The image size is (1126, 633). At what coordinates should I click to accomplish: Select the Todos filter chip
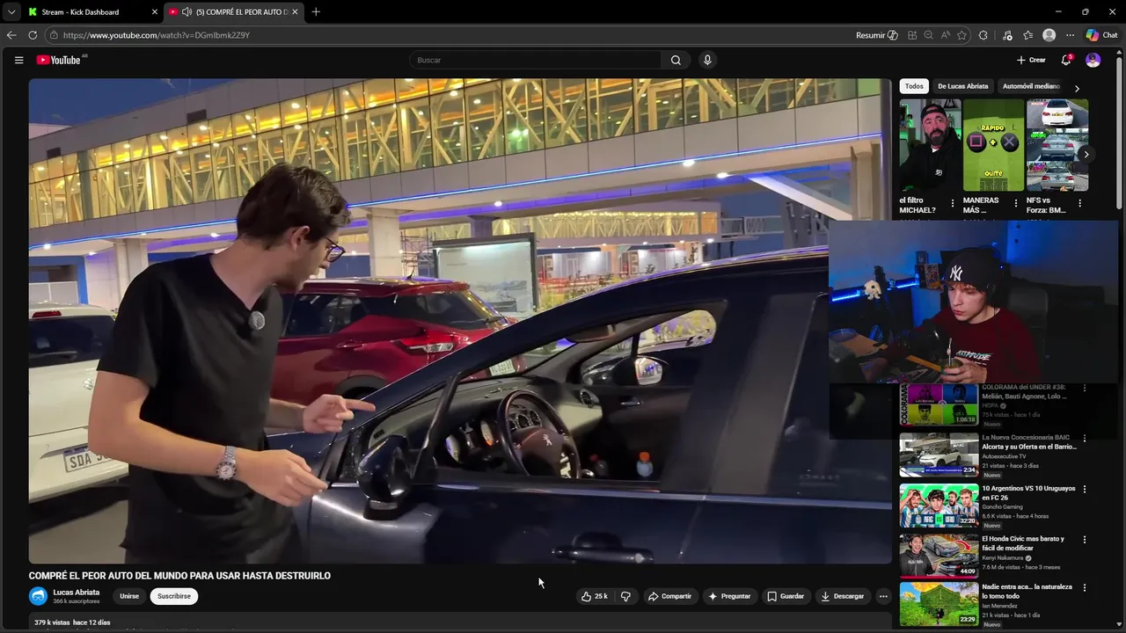coord(914,86)
